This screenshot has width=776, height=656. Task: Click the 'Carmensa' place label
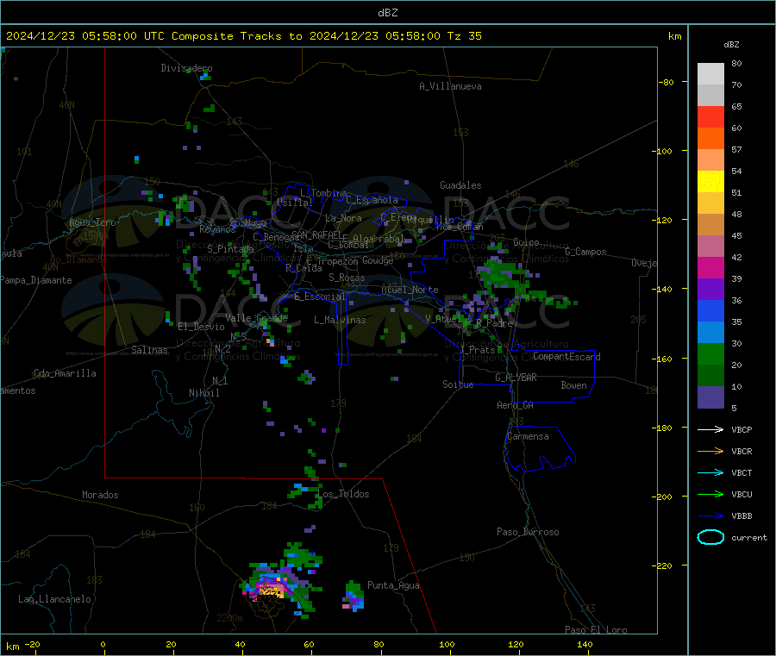pyautogui.click(x=528, y=436)
